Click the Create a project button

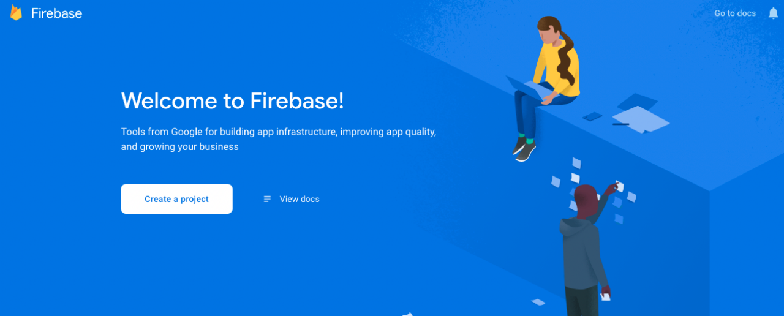click(x=176, y=199)
